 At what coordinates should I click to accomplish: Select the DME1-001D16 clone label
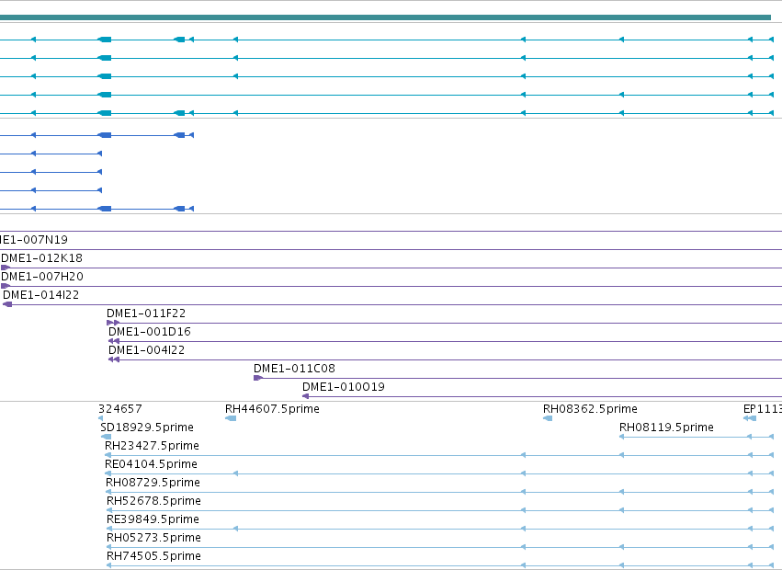[x=150, y=332]
